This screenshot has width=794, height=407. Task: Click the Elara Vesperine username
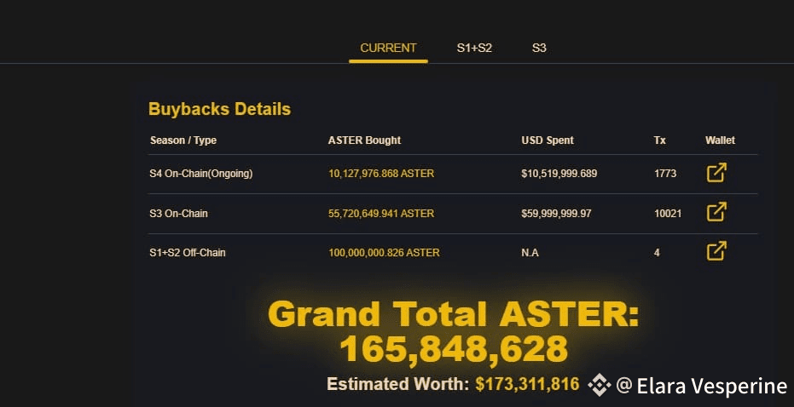(711, 386)
